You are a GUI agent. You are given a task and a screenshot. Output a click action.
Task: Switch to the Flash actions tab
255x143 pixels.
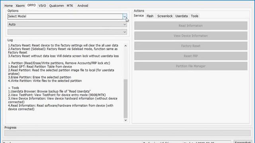(x=150, y=16)
